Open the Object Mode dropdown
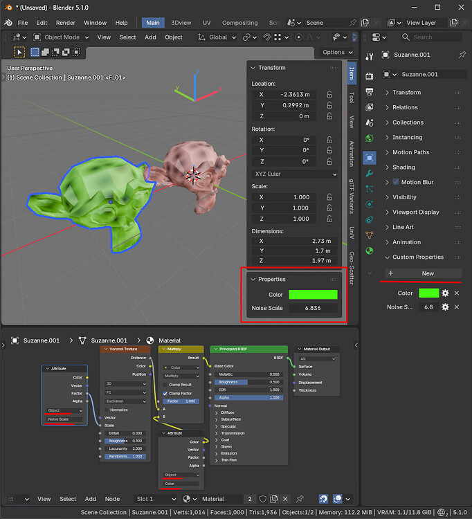Viewport: 472px width, 519px height. (x=61, y=37)
